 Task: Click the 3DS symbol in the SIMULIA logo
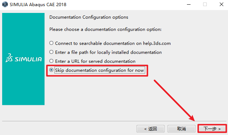pos(9,58)
